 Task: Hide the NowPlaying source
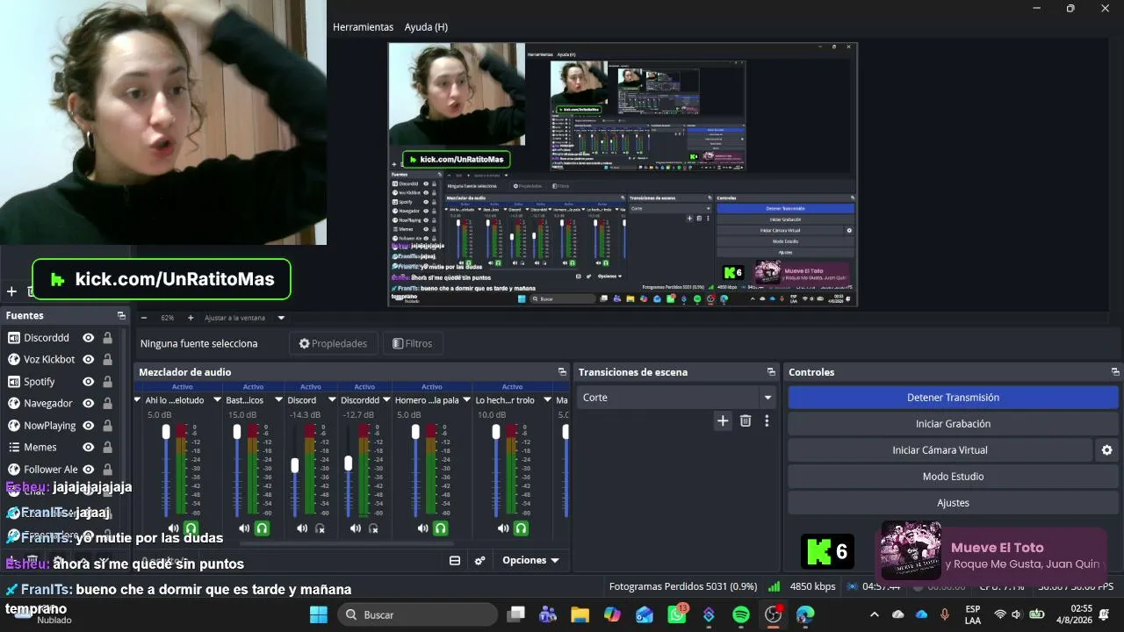[89, 426]
